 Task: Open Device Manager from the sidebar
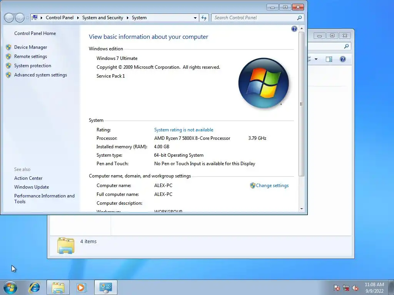(30, 47)
